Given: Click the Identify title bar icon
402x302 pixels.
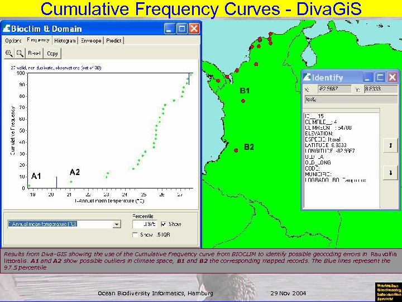Looking at the screenshot, I should click(307, 77).
